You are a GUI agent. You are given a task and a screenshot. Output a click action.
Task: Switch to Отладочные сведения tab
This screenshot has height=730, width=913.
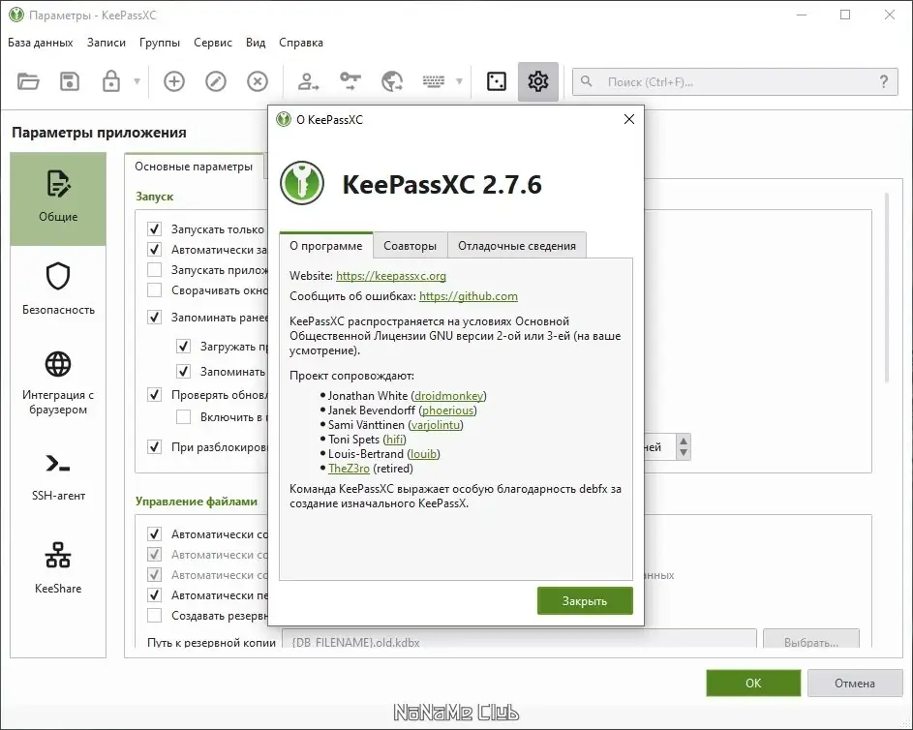tap(517, 246)
